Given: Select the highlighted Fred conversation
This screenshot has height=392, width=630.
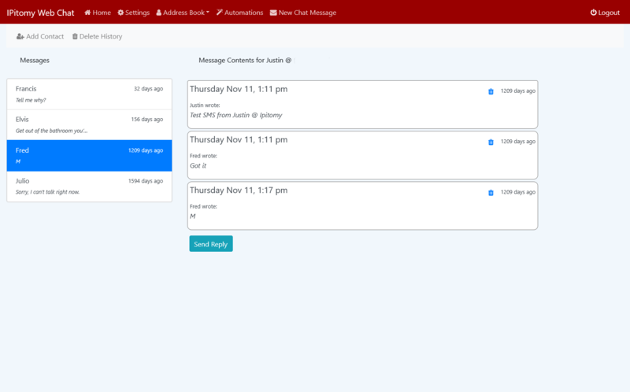Looking at the screenshot, I should pyautogui.click(x=89, y=155).
